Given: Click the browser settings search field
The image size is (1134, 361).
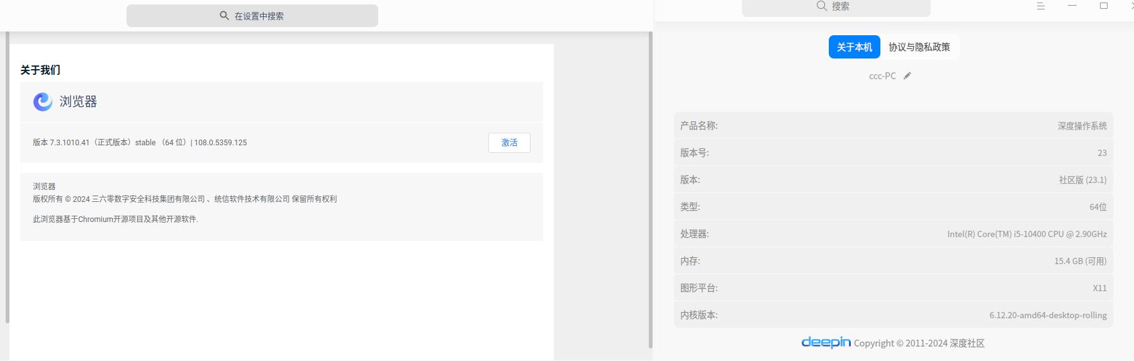Looking at the screenshot, I should pos(252,16).
